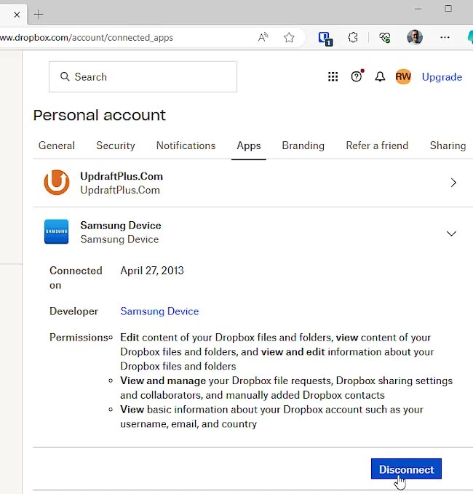
Task: Open the password manager extension icon
Action: coord(325,39)
